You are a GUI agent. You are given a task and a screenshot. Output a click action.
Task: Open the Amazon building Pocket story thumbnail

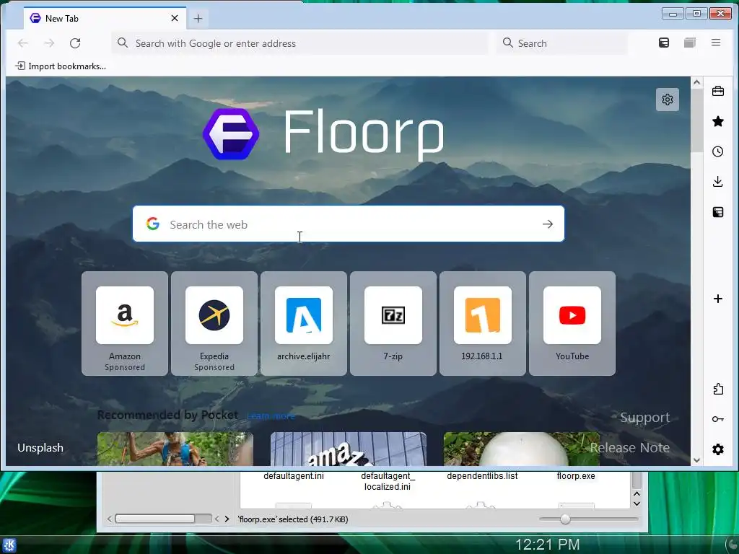(349, 449)
